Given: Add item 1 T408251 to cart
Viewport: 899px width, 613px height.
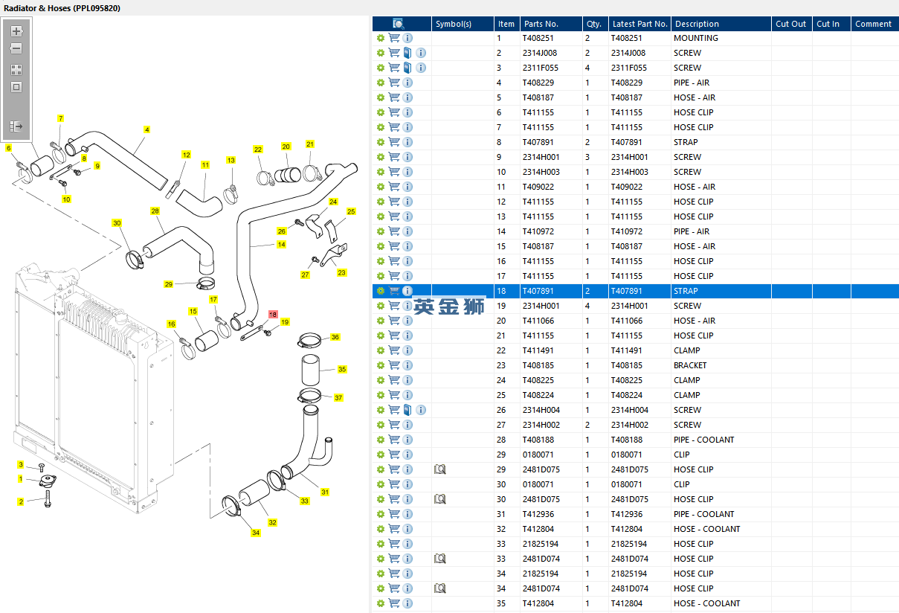Looking at the screenshot, I should coord(394,38).
